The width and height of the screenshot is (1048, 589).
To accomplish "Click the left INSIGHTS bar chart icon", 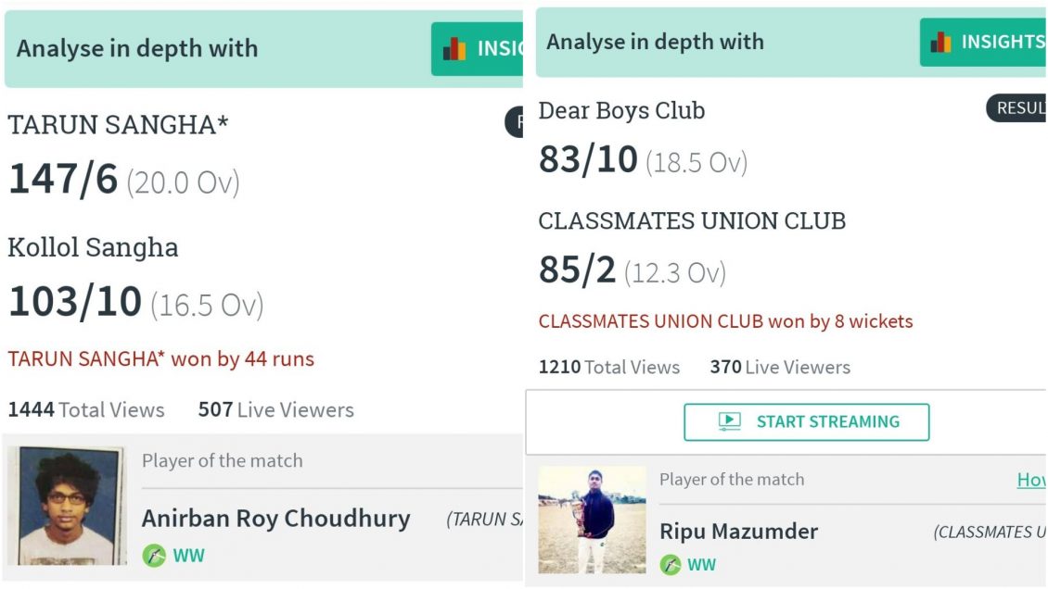I will coord(454,49).
